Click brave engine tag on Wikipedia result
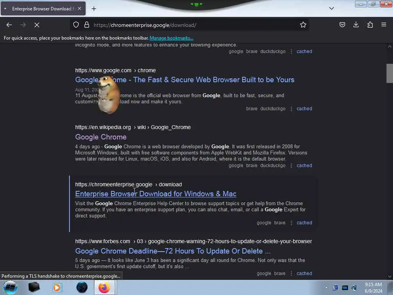Viewport: 393px width, 295px height. point(252,166)
